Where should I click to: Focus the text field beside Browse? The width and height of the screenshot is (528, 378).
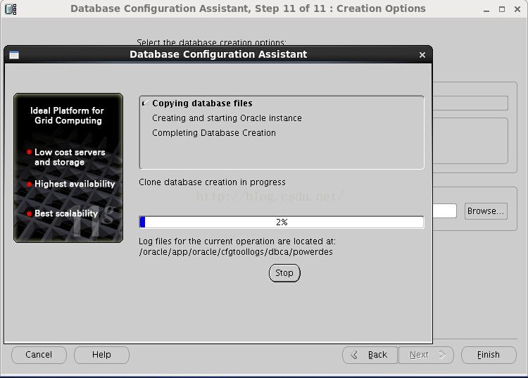(x=444, y=211)
